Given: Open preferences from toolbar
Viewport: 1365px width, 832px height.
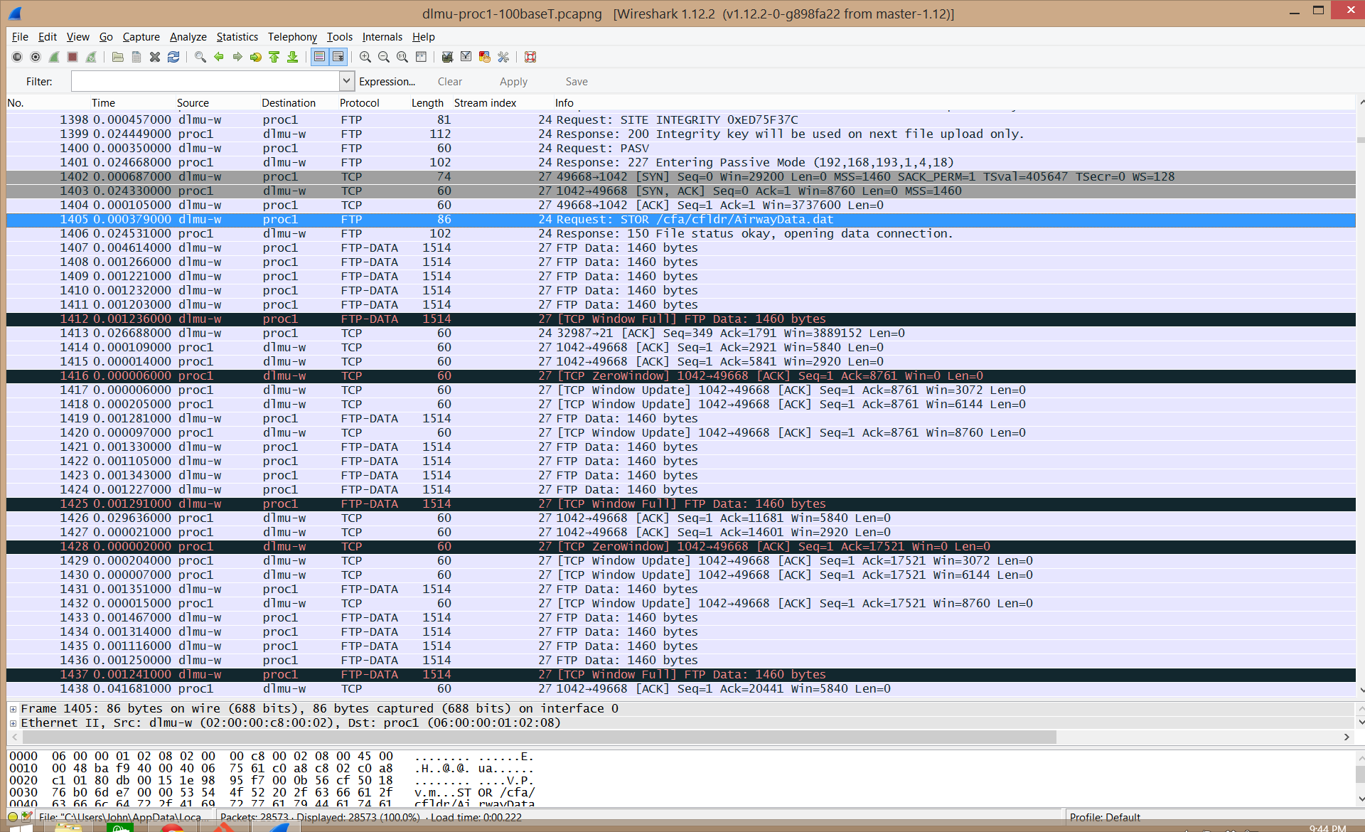Looking at the screenshot, I should tap(503, 57).
